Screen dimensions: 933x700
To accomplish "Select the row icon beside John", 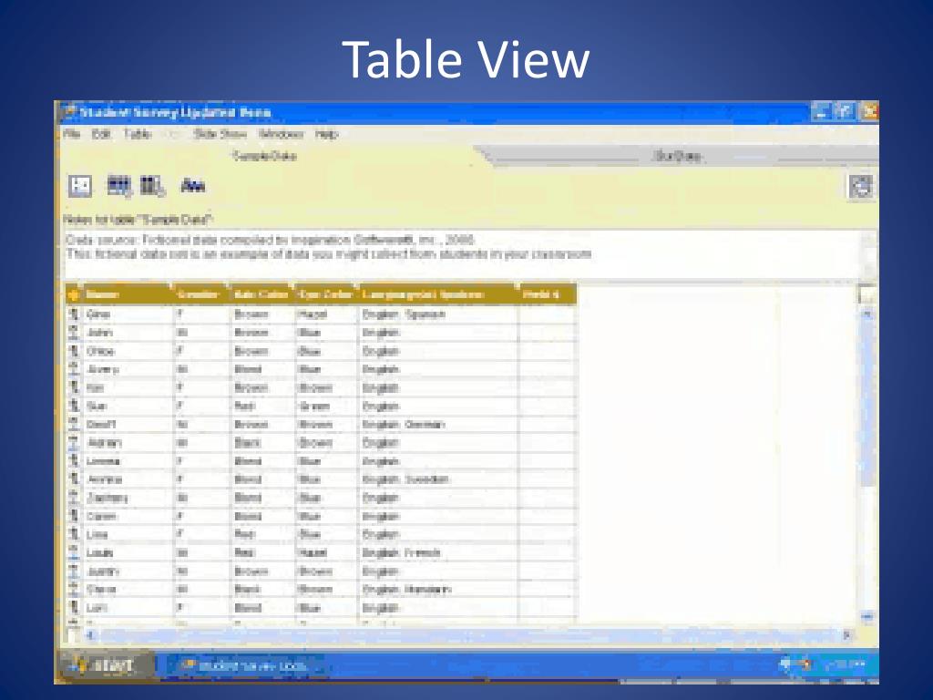I will (x=75, y=333).
